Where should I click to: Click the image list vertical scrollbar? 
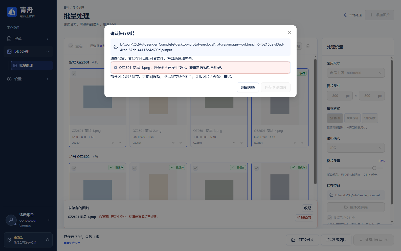315,121
